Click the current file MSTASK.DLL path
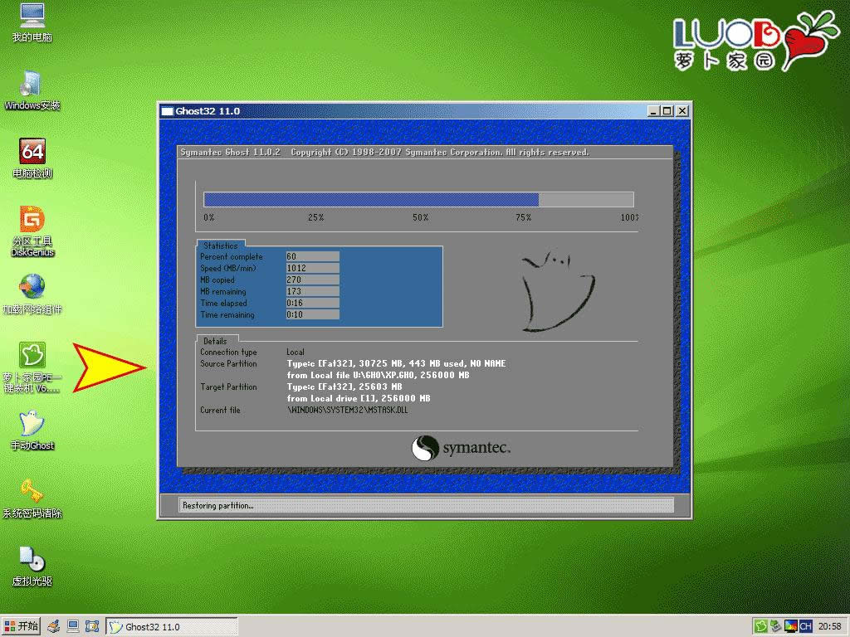The height and width of the screenshot is (637, 850). [x=348, y=410]
